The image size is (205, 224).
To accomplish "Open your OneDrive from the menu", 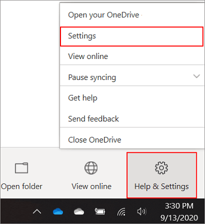I will 132,15.
